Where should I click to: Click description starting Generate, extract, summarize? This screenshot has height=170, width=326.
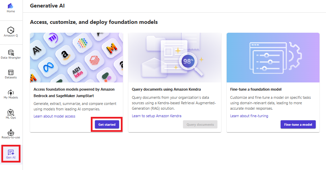pos(75,106)
